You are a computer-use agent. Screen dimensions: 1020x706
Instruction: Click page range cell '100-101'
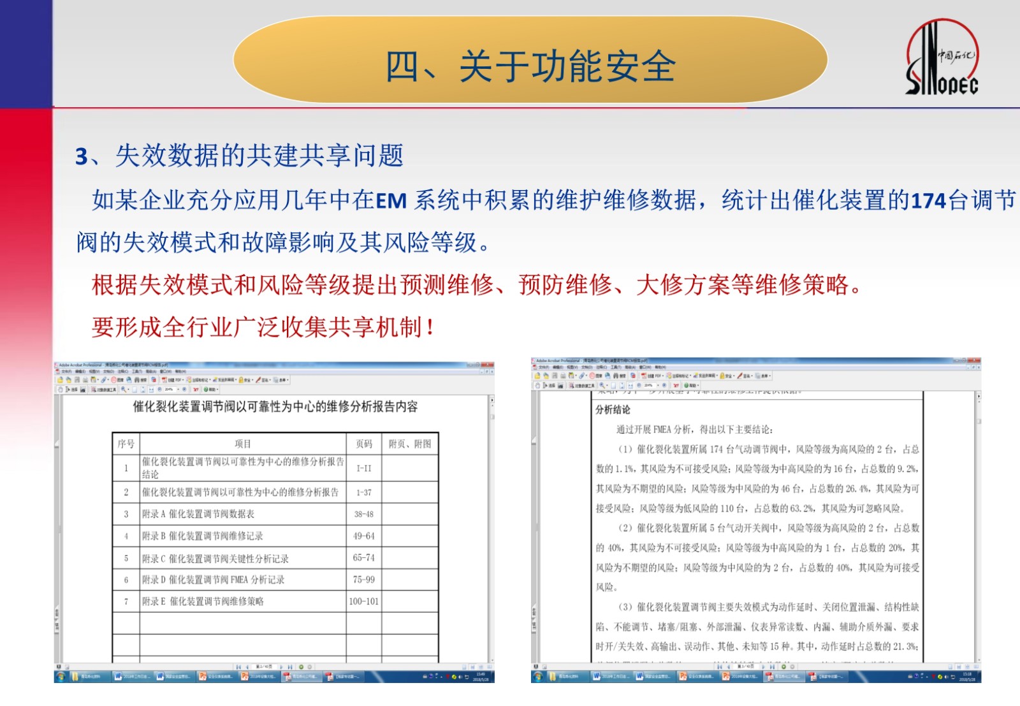click(364, 601)
